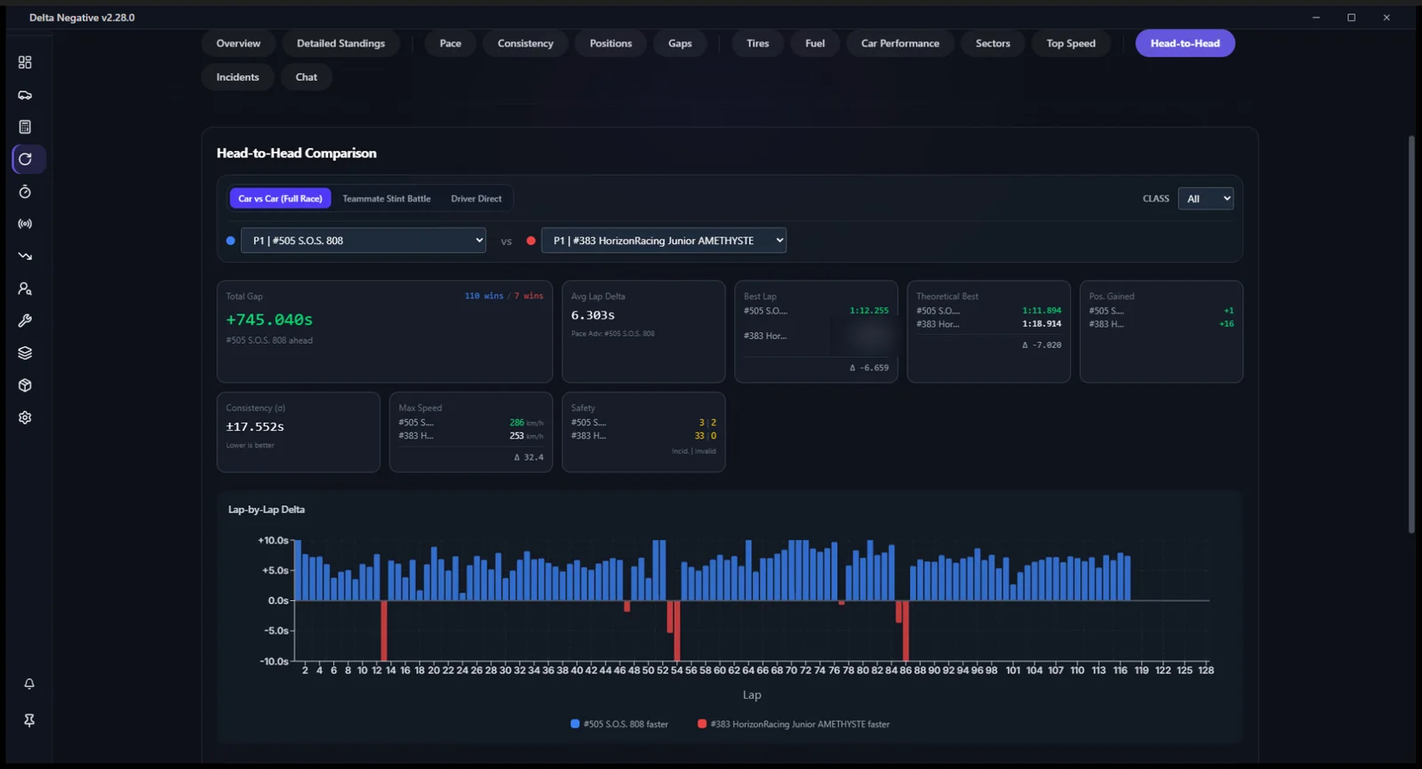The width and height of the screenshot is (1422, 769).
Task: Click the broadcast signal sidebar icon
Action: (25, 224)
